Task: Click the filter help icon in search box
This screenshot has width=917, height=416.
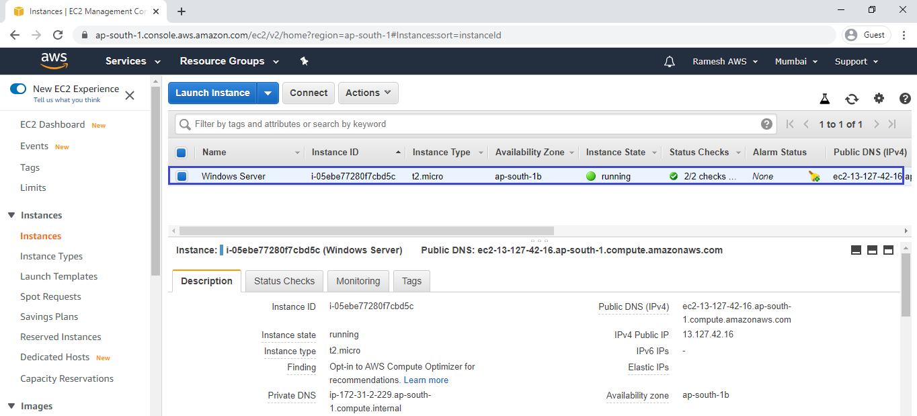Action: (766, 124)
